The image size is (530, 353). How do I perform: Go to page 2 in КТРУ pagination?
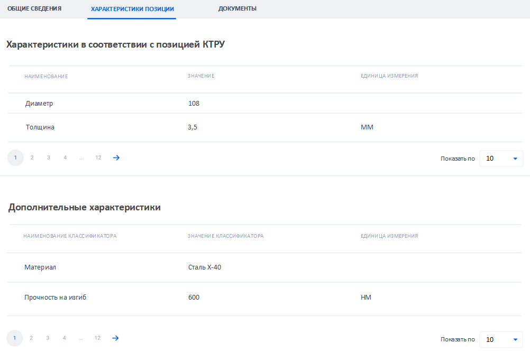pos(32,158)
